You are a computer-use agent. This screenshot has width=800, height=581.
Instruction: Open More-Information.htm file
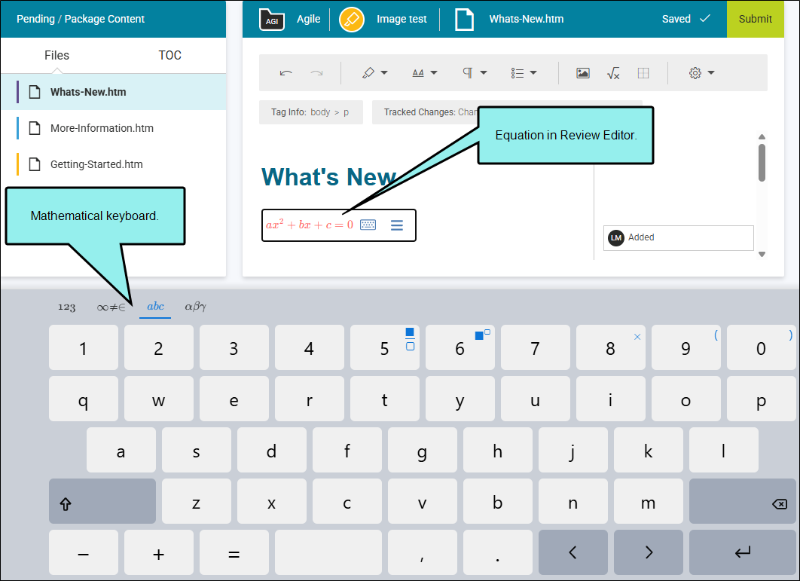113,128
